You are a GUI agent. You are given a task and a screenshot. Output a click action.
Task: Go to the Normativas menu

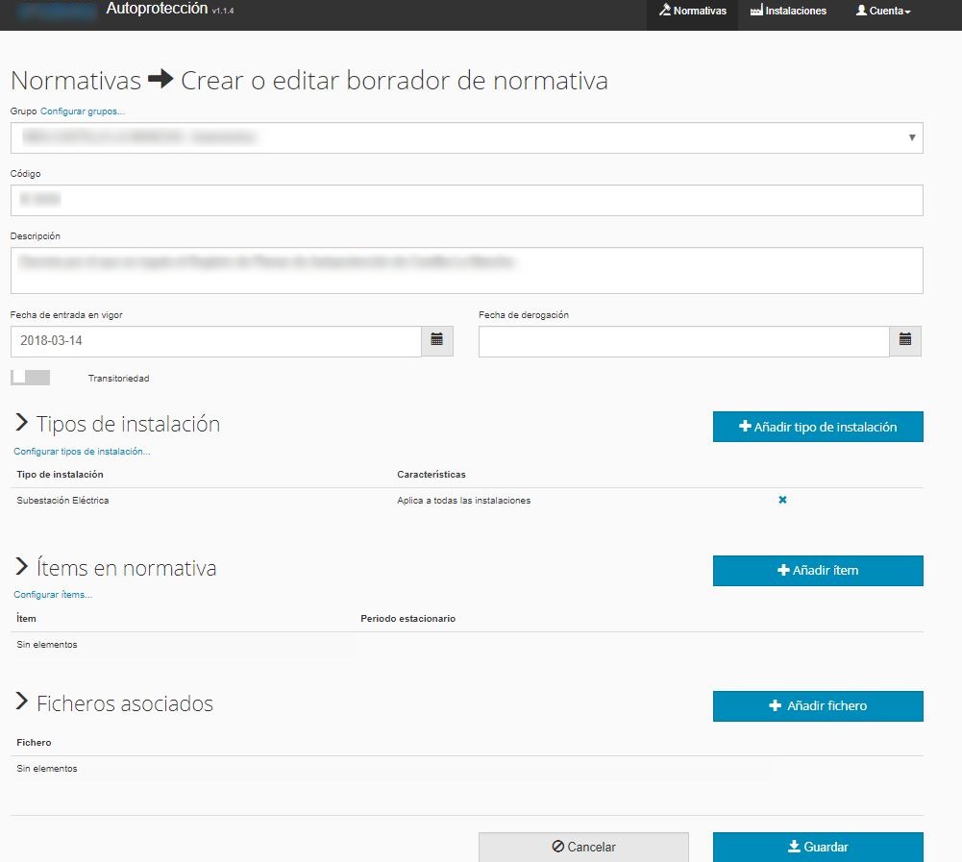point(692,12)
